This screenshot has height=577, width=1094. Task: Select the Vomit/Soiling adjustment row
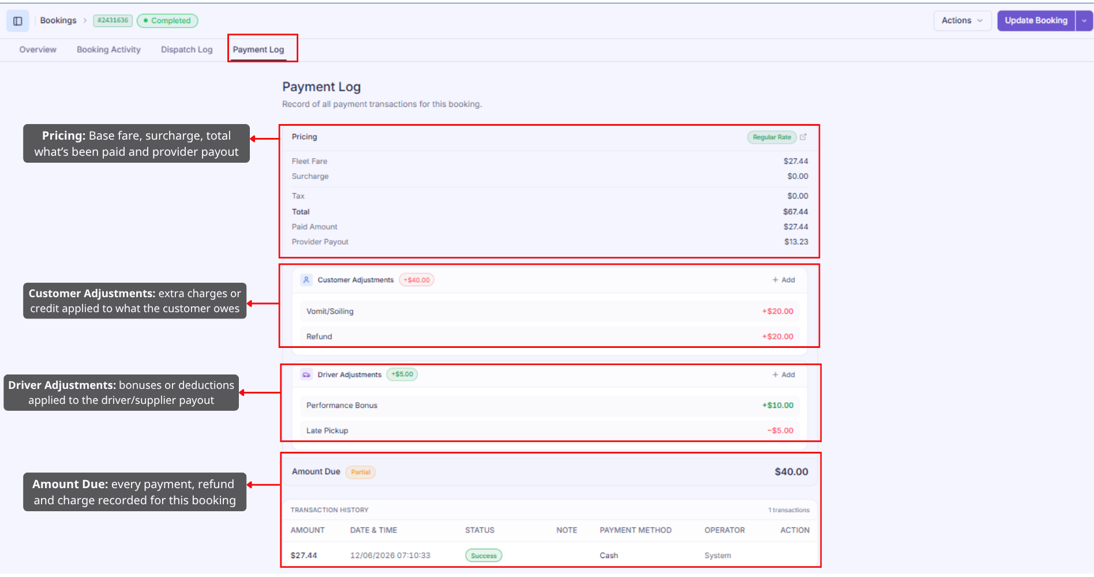coord(549,312)
